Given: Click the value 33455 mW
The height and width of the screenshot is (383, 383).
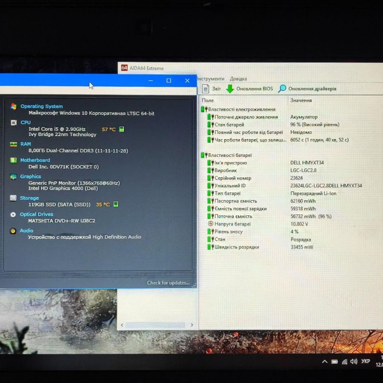Looking at the screenshot, I should click(x=302, y=247).
